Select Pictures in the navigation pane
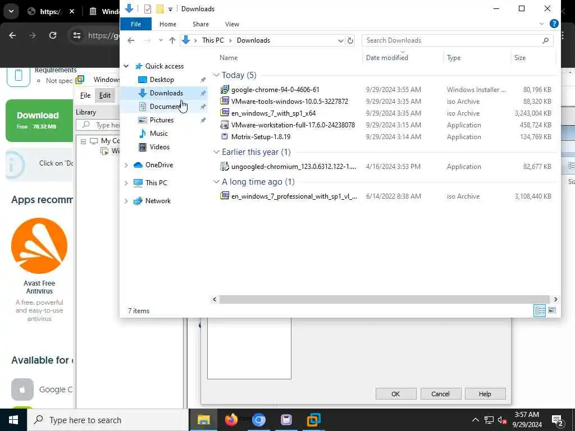 (x=161, y=120)
